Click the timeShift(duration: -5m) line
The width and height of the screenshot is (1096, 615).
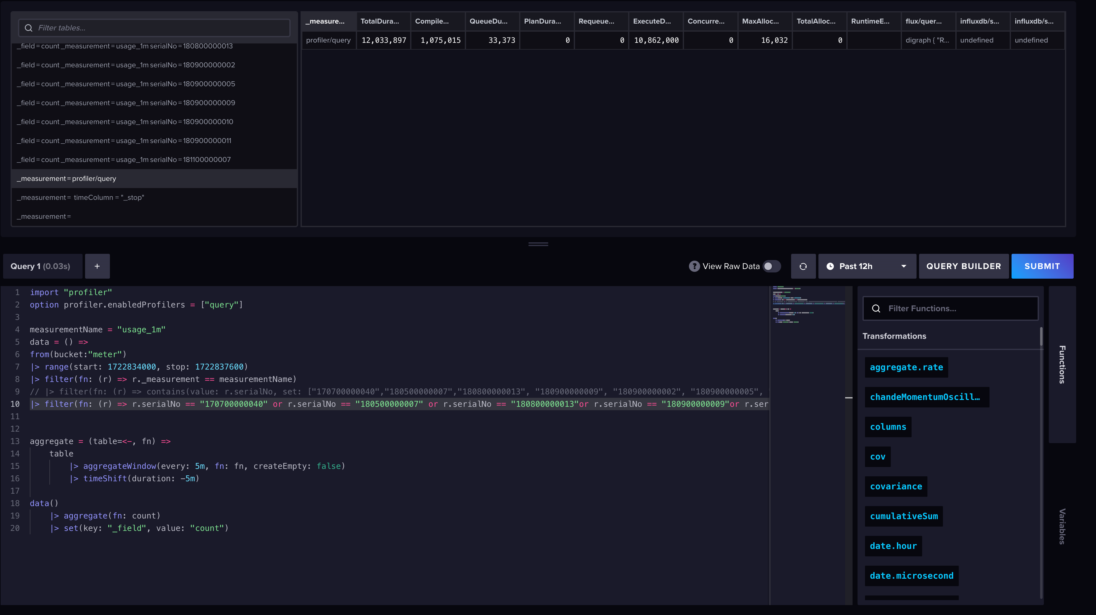pos(134,478)
